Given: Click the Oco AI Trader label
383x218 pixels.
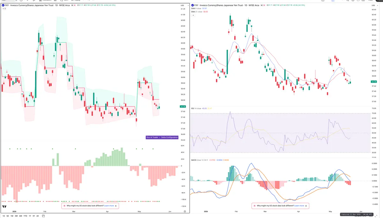Looking at the screenshot, I should pyautogui.click(x=152, y=137).
